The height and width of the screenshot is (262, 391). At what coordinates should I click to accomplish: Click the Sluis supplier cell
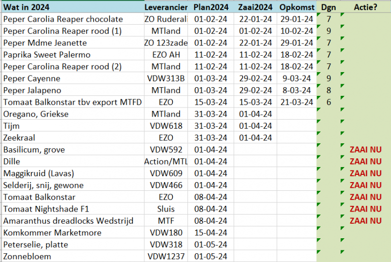[x=166, y=209]
